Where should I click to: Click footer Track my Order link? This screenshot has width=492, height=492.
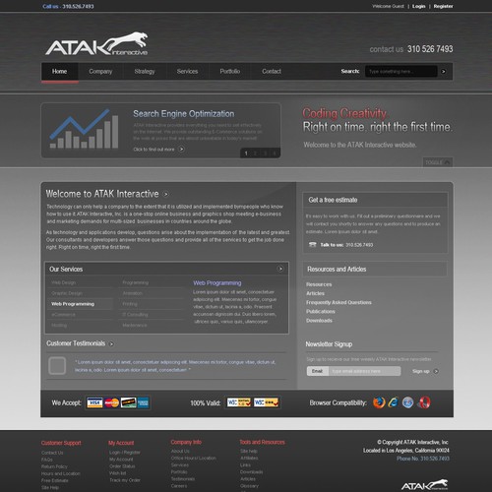click(125, 480)
